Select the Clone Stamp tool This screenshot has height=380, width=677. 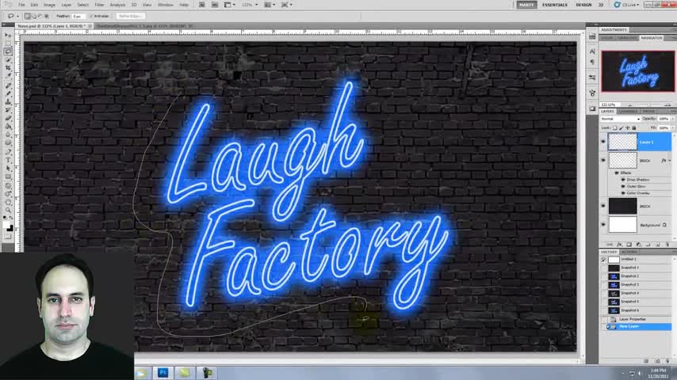click(x=8, y=102)
